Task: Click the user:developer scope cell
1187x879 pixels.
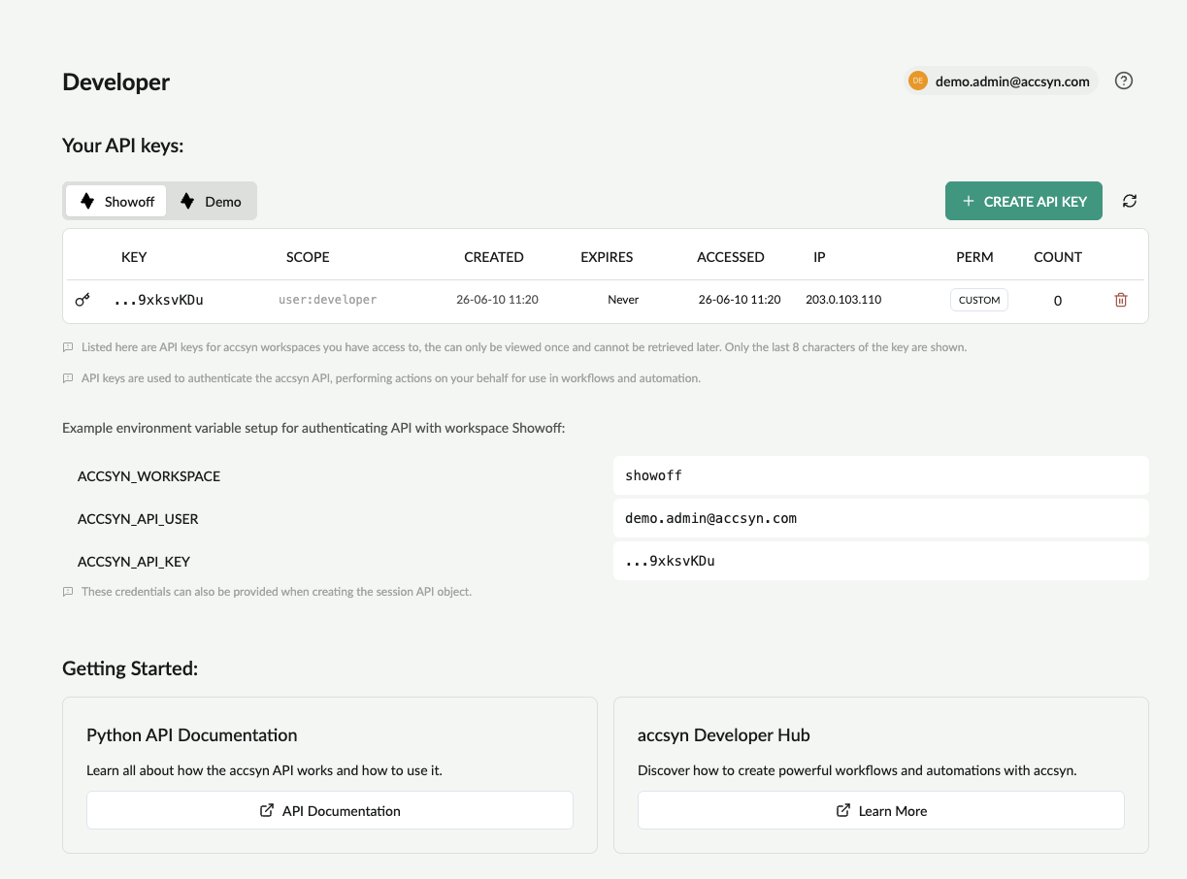Action: pyautogui.click(x=327, y=300)
